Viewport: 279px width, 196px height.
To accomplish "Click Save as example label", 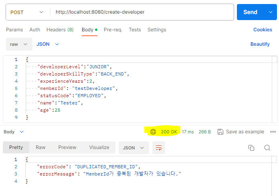I will click(245, 132).
